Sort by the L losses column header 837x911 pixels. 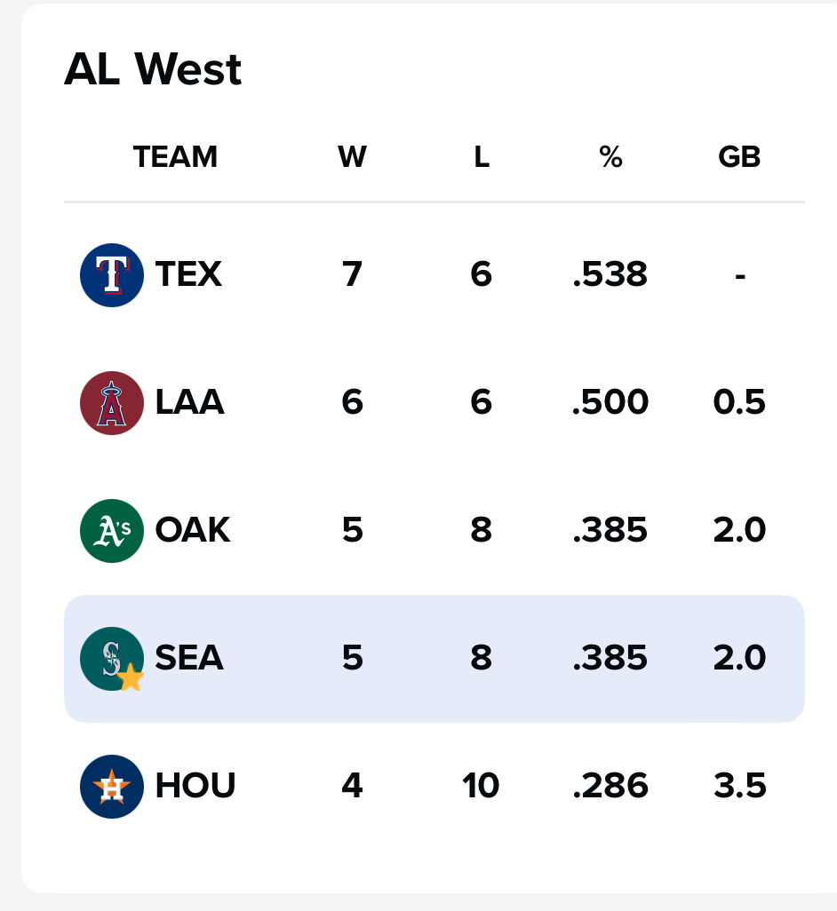pyautogui.click(x=481, y=157)
